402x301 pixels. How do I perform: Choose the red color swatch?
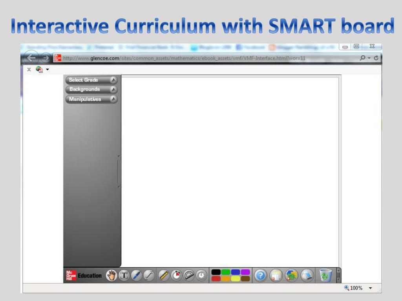[216, 279]
